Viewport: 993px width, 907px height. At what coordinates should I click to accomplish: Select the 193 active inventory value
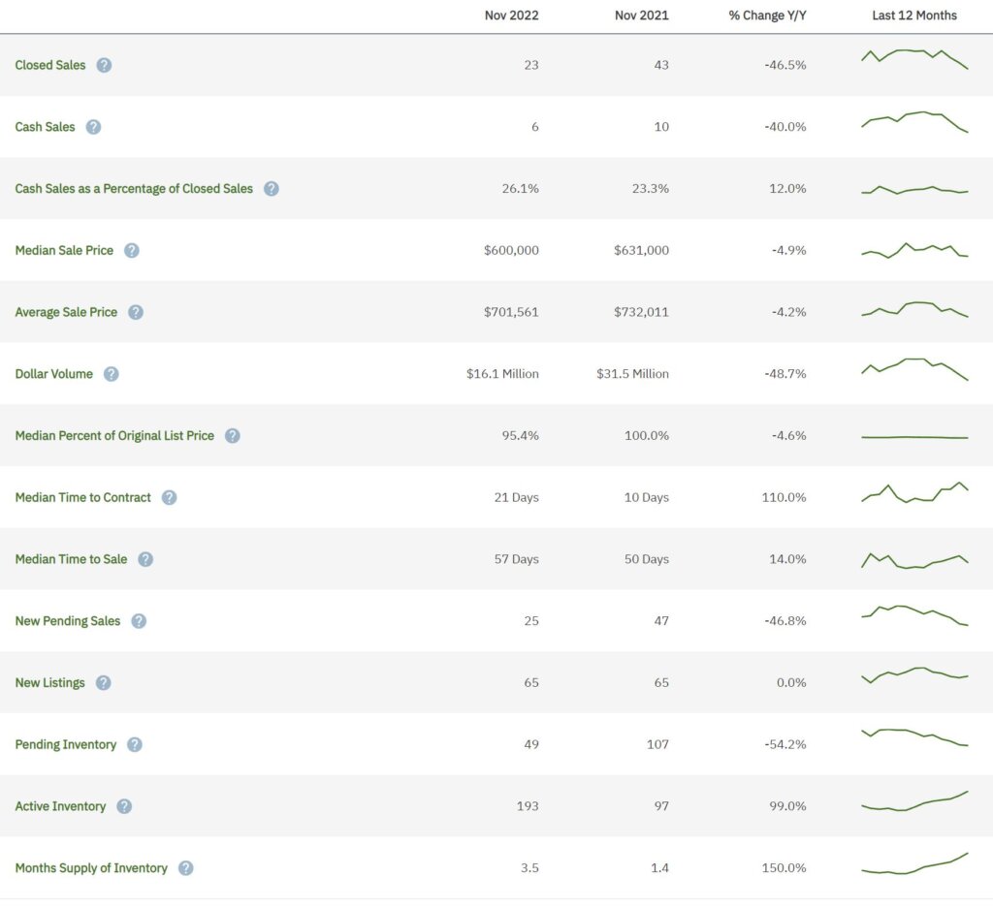pos(528,806)
